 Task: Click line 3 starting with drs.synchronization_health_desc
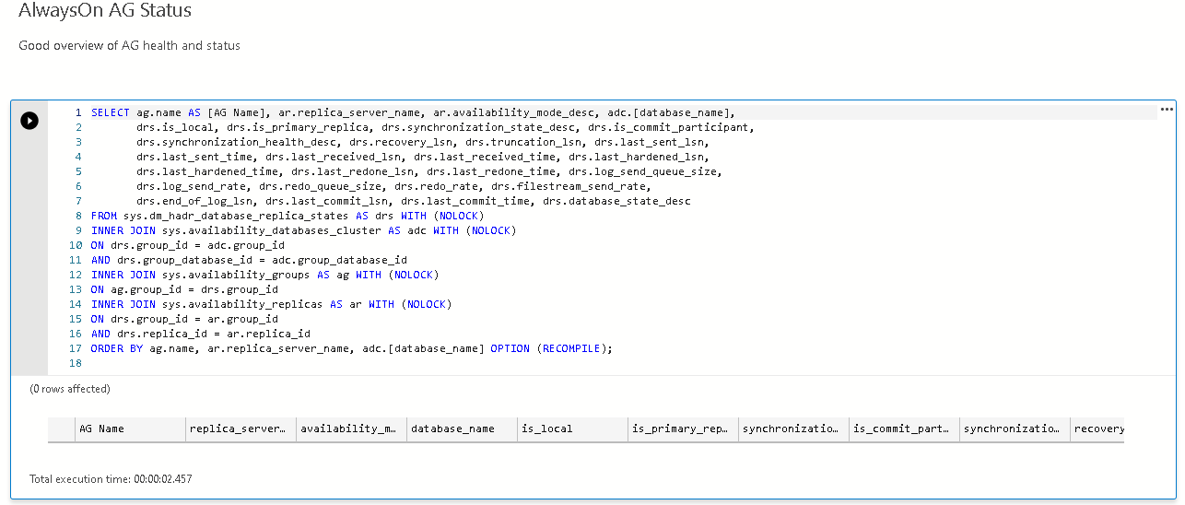point(423,142)
